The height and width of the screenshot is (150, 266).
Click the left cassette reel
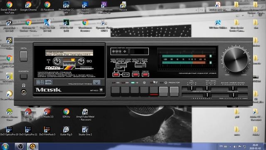coord(57,61)
